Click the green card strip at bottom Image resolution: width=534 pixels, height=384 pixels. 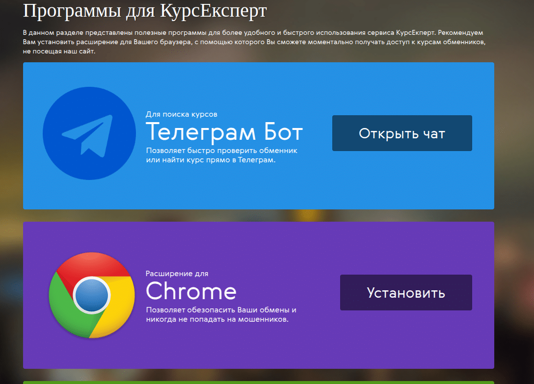[x=258, y=382]
